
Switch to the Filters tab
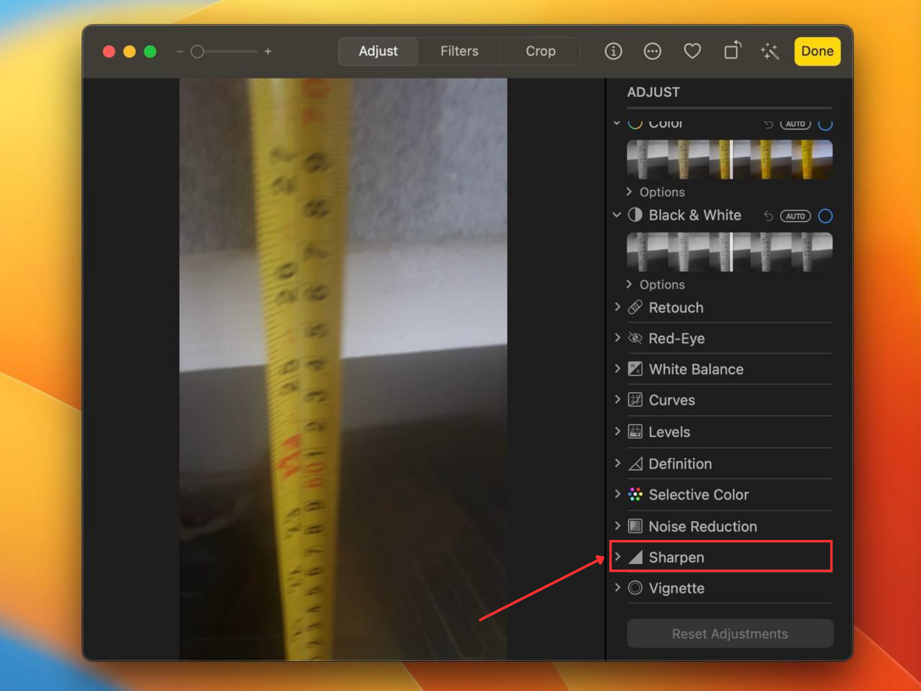(459, 51)
